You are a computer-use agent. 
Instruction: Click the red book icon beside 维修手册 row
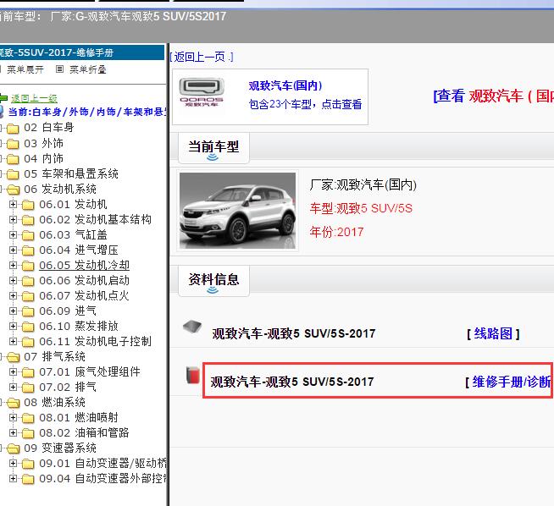point(193,375)
